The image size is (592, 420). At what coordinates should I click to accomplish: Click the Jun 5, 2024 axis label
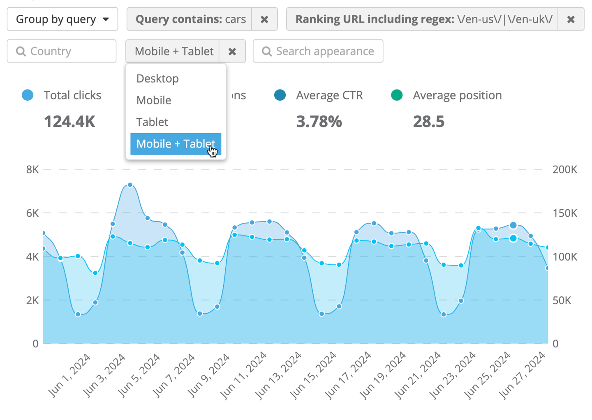click(139, 375)
